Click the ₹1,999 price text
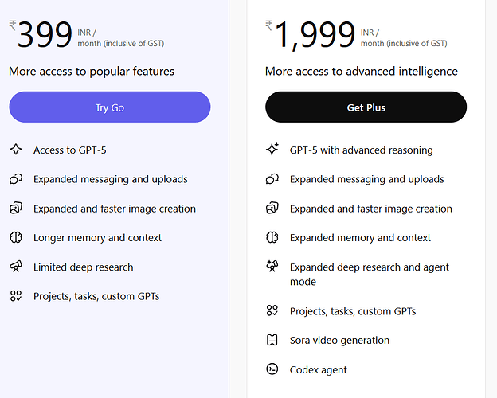 click(313, 36)
